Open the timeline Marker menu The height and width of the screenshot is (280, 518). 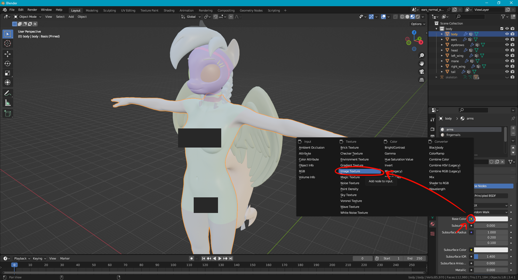(65, 258)
